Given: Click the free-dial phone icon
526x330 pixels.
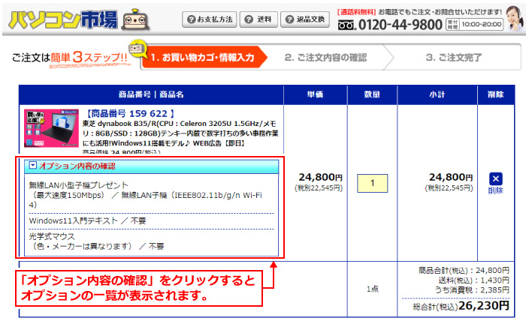Looking at the screenshot, I should (x=346, y=25).
